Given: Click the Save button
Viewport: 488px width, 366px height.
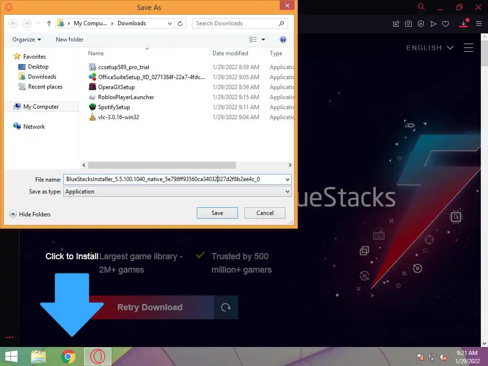Looking at the screenshot, I should pos(217,213).
